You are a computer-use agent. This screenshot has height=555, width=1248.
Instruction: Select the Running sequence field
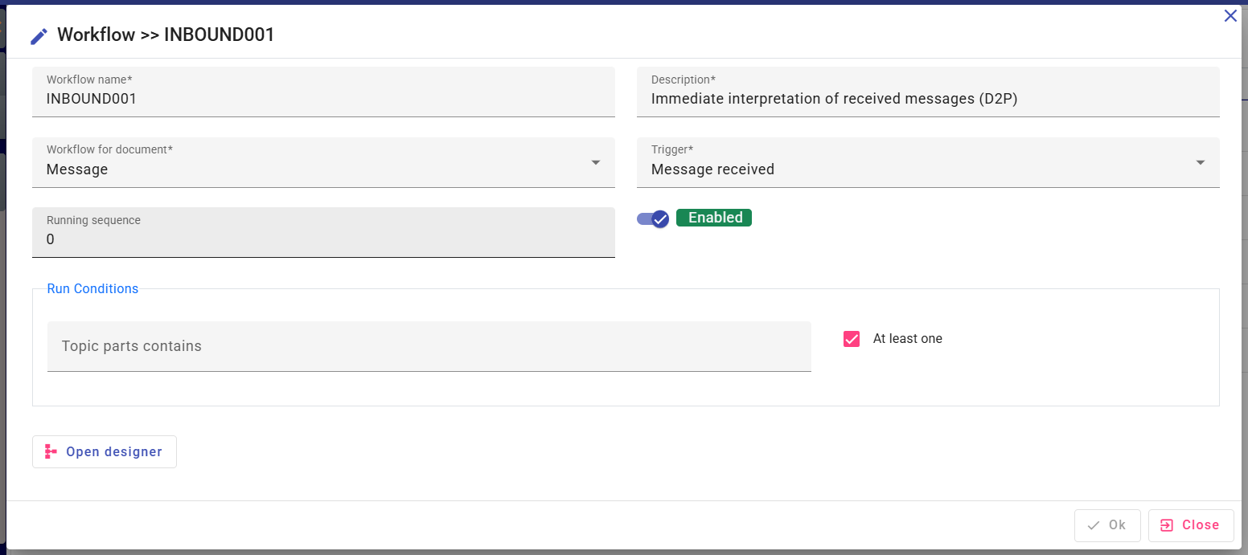323,239
